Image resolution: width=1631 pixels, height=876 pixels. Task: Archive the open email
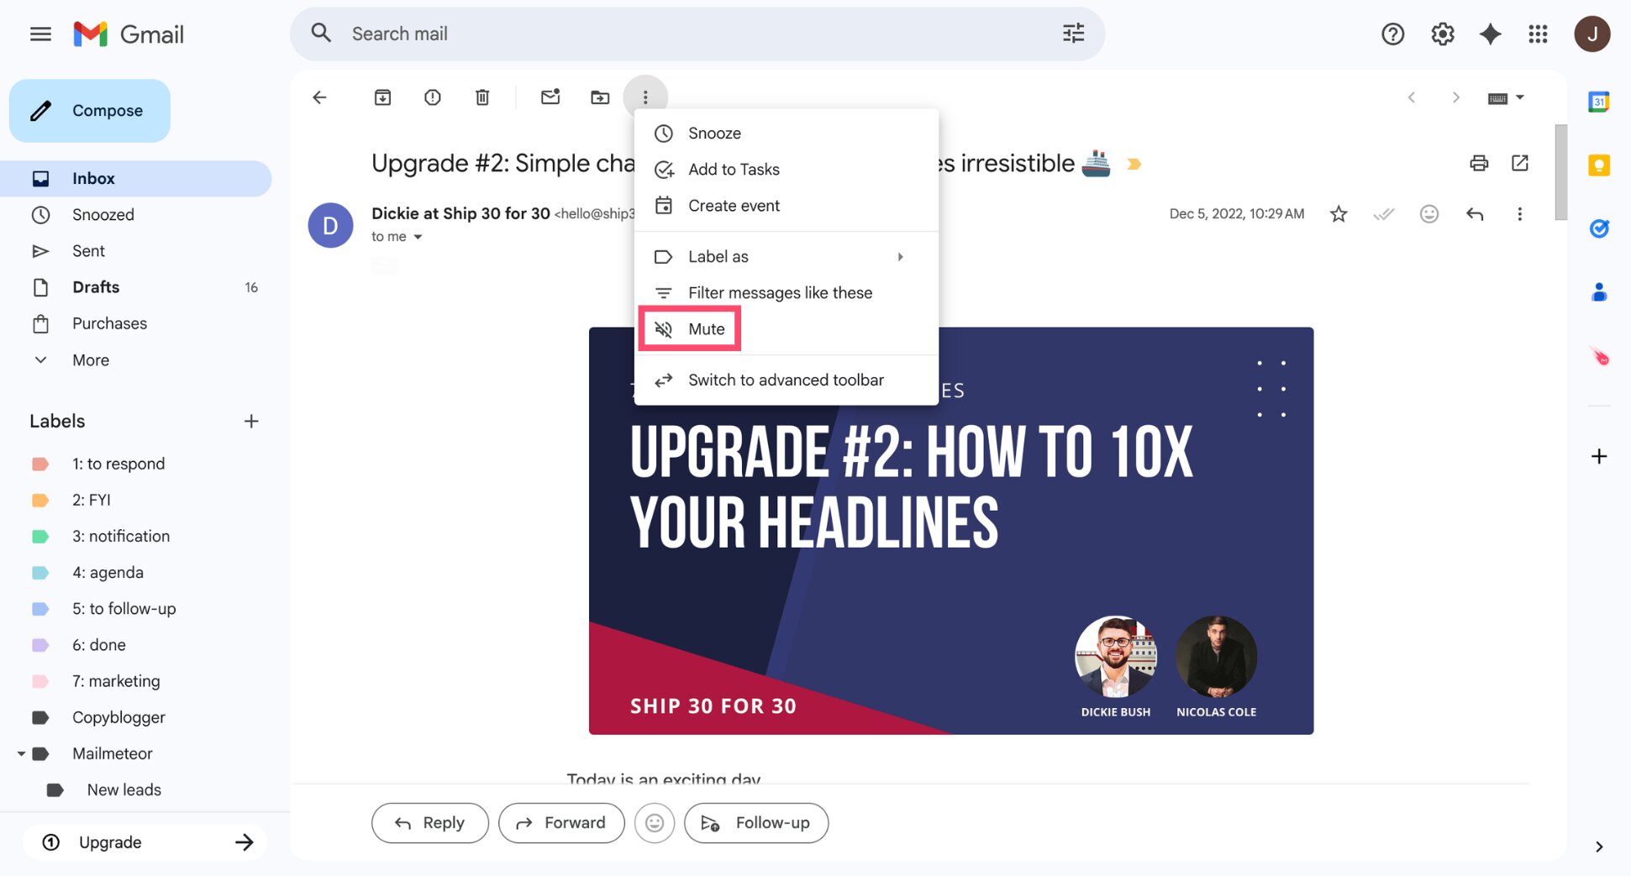pyautogui.click(x=382, y=97)
